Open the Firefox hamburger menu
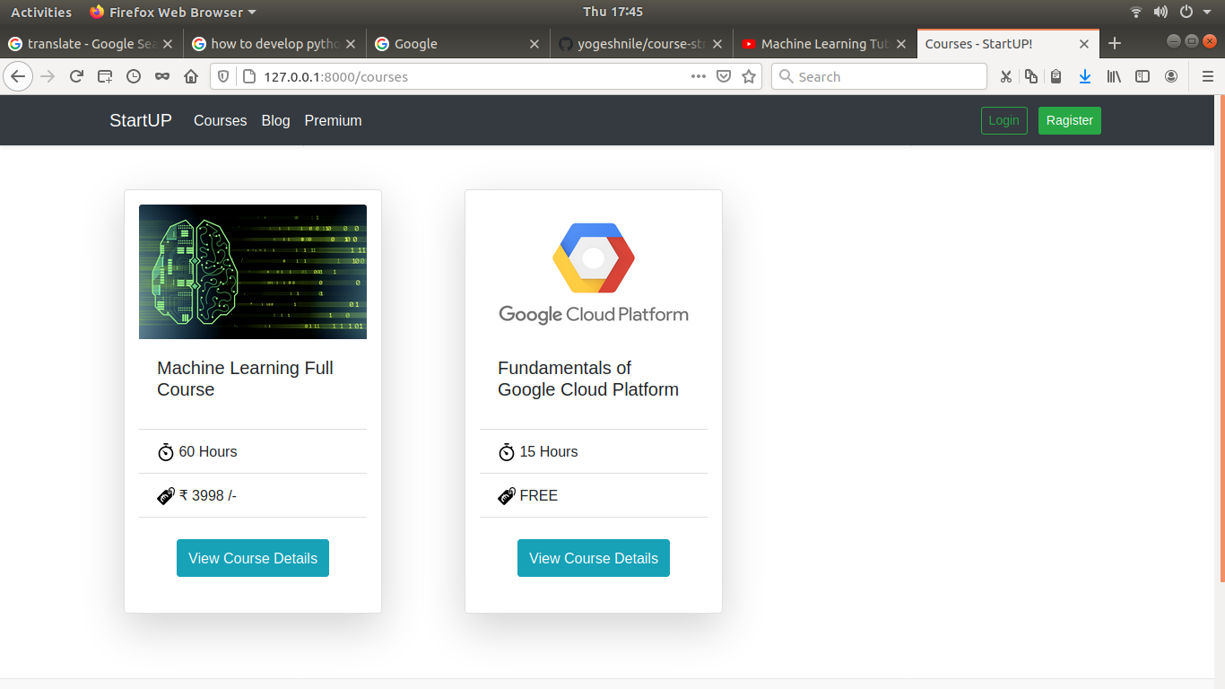Viewport: 1225px width, 689px height. (1207, 76)
